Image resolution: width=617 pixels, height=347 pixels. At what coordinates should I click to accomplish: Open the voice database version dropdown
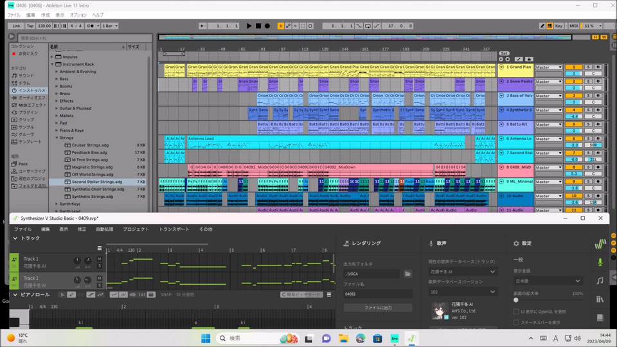[463, 292]
